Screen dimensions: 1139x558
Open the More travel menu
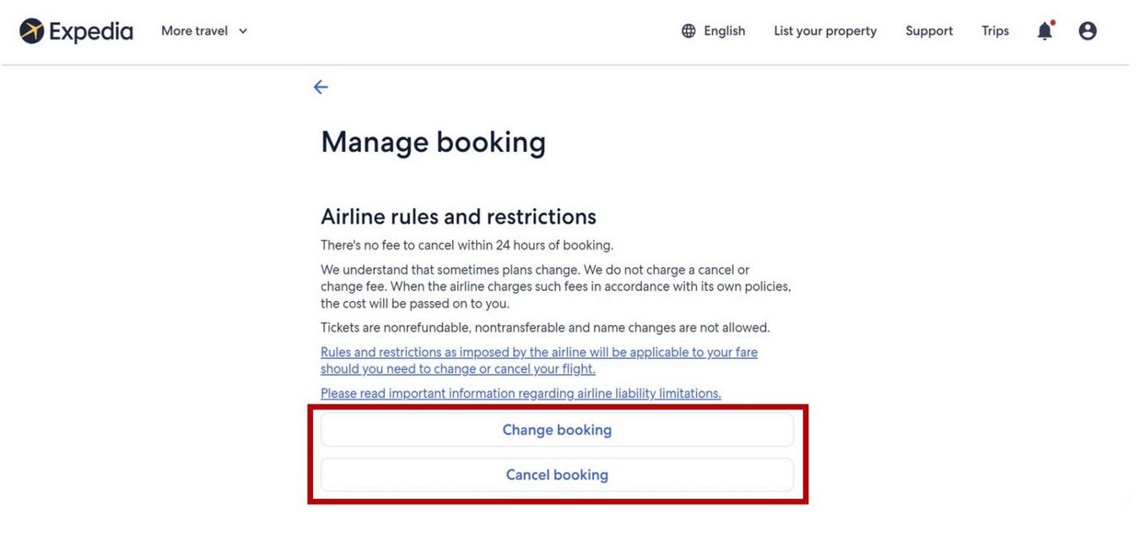click(x=194, y=31)
